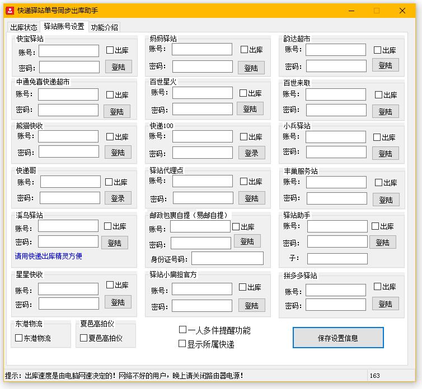The image size is (422, 389).
Task: Click the 提示 message in status bar
Action: (x=124, y=375)
